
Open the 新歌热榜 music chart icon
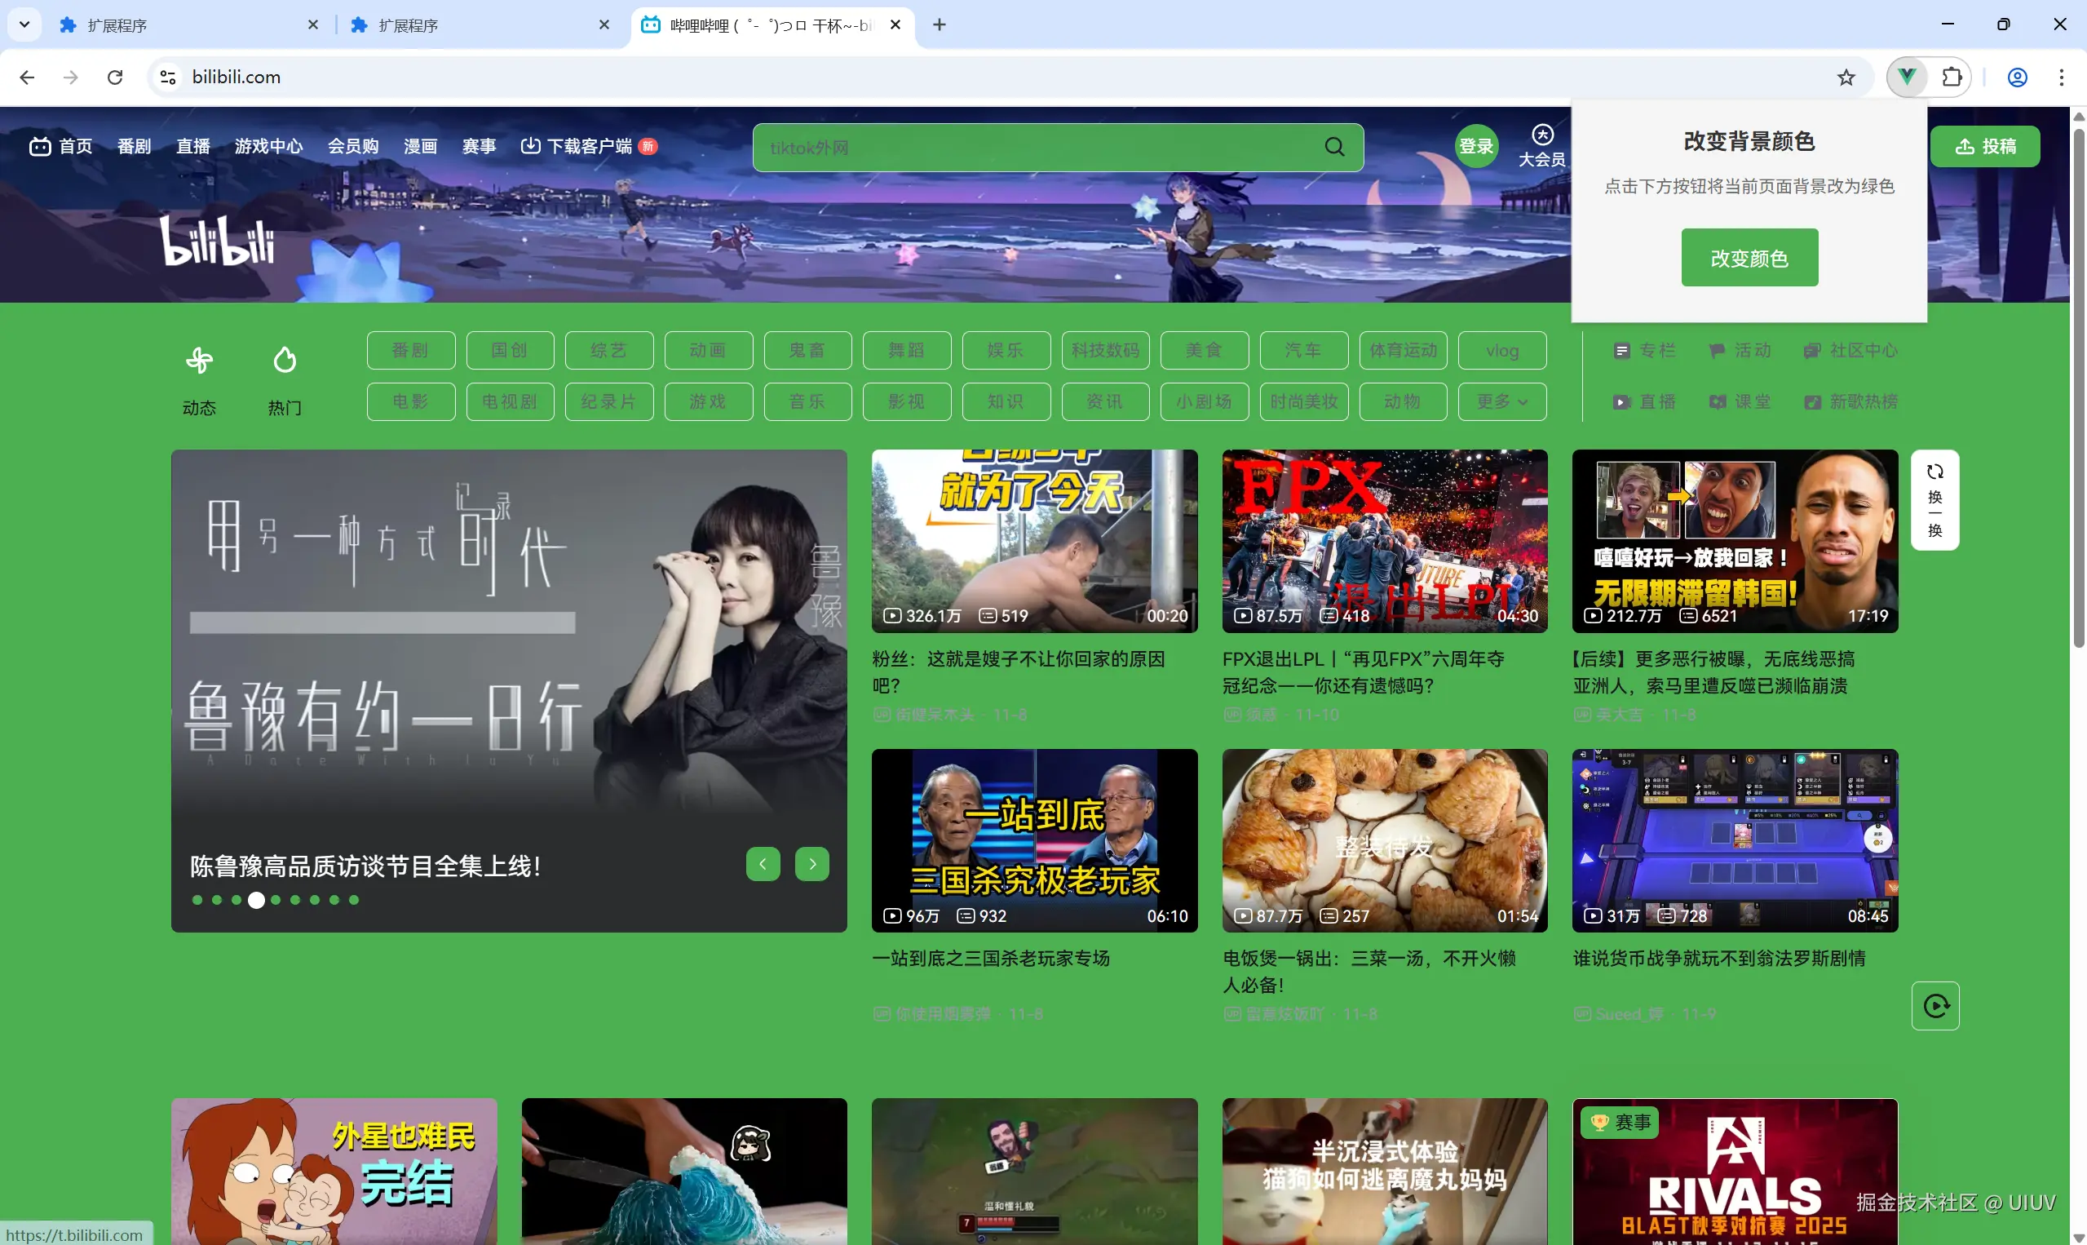pyautogui.click(x=1812, y=402)
